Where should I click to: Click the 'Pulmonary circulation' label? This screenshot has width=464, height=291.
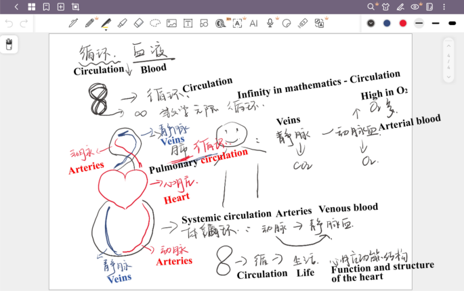click(198, 161)
